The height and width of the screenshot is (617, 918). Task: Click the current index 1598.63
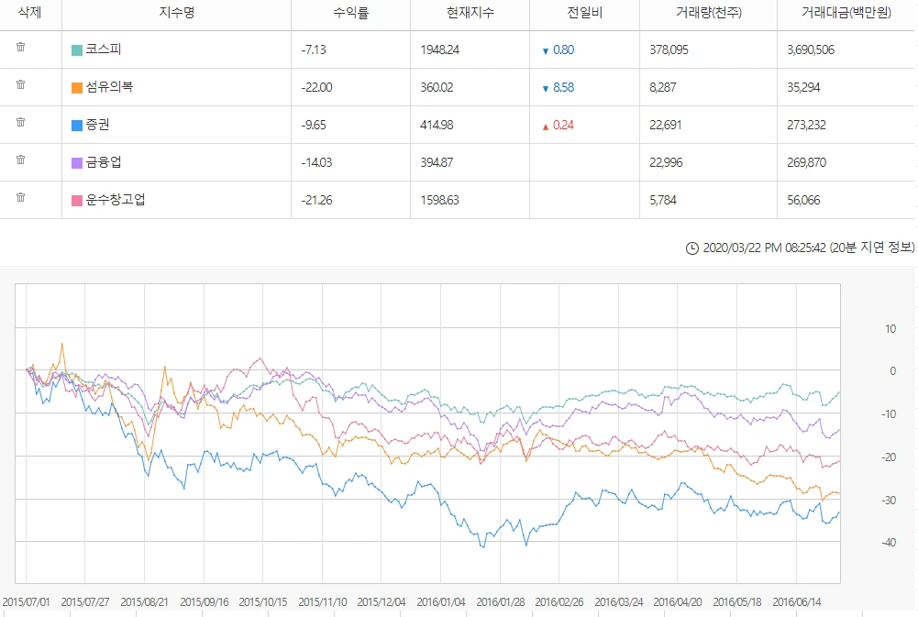click(x=439, y=200)
